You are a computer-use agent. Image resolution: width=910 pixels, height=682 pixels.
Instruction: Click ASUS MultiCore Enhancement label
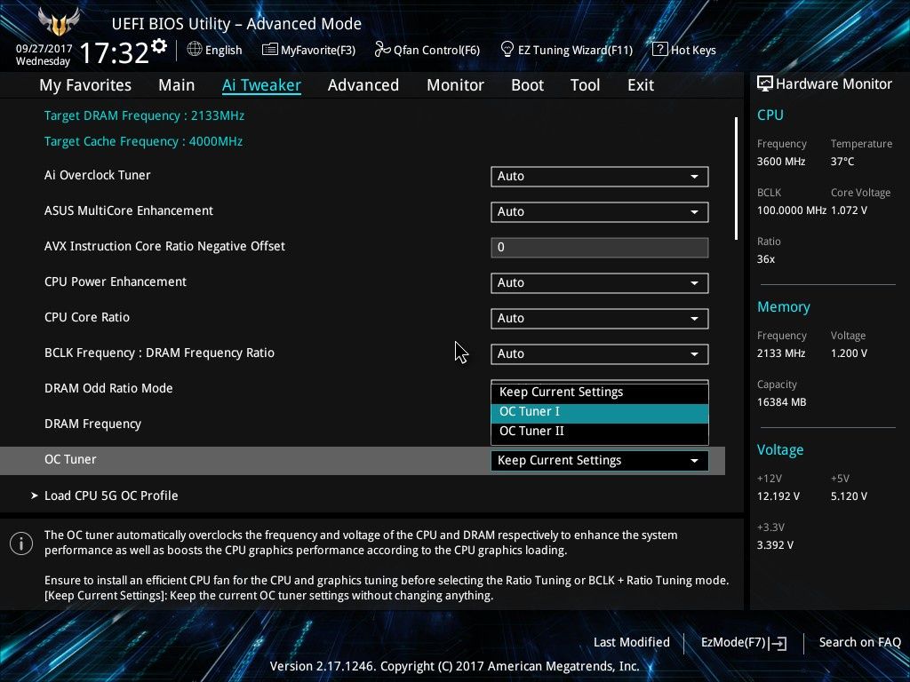pos(129,210)
